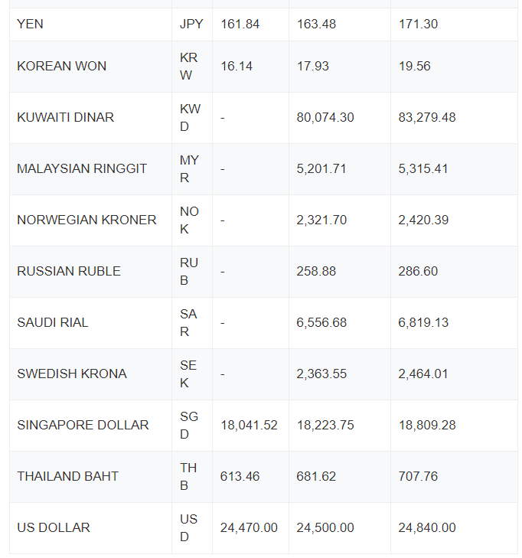Click the KRW buy cash value 16.14
The image size is (522, 558).
point(237,66)
